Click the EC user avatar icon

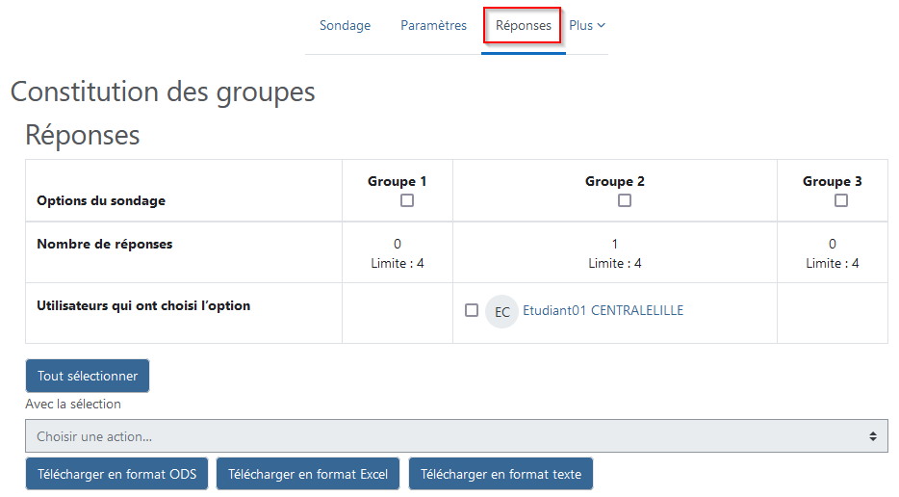[x=501, y=312]
